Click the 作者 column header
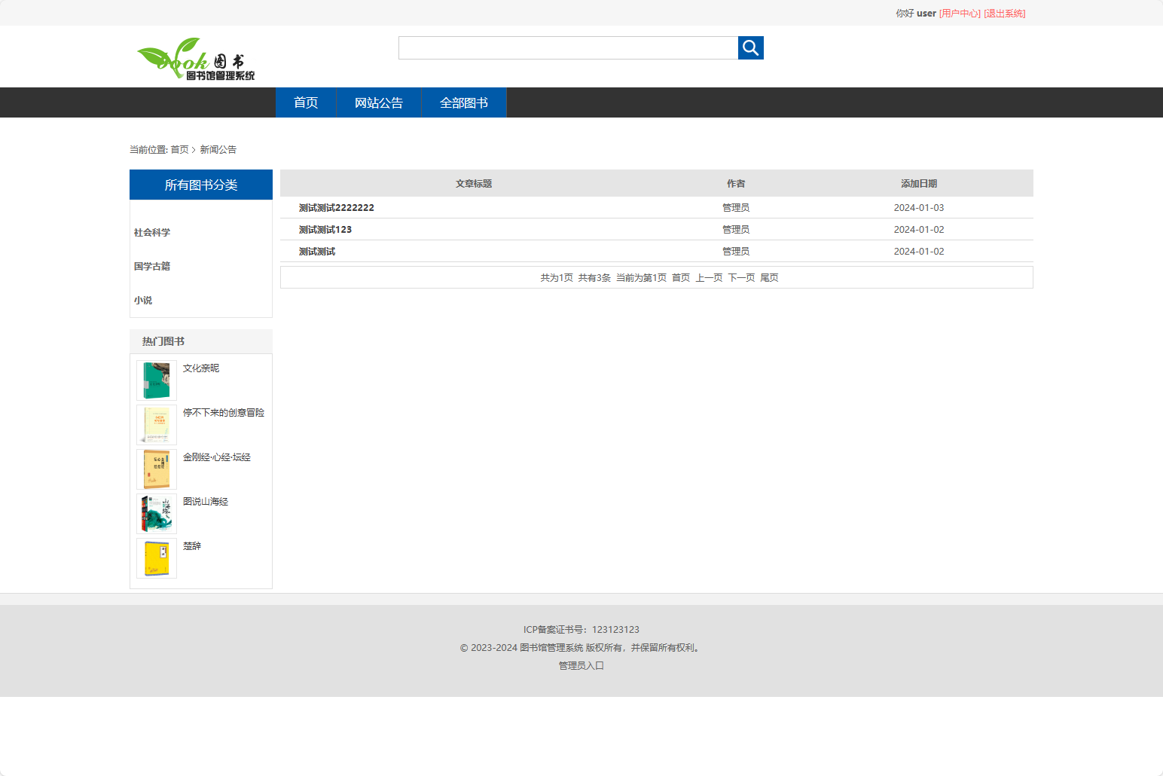This screenshot has height=776, width=1163. click(x=736, y=184)
